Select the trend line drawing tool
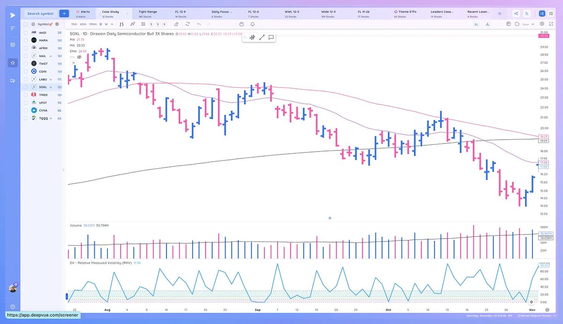 point(262,38)
